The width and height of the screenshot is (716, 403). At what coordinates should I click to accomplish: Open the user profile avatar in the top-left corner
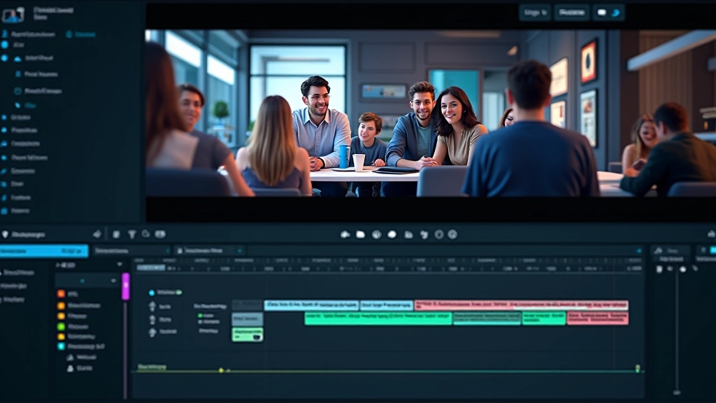click(x=13, y=15)
